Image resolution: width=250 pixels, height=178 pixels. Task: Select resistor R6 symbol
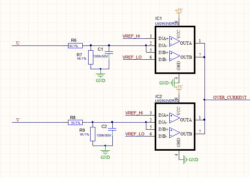(75, 45)
